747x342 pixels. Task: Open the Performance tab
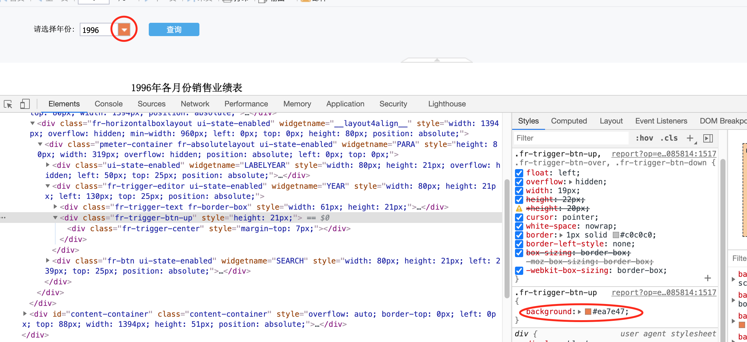246,104
